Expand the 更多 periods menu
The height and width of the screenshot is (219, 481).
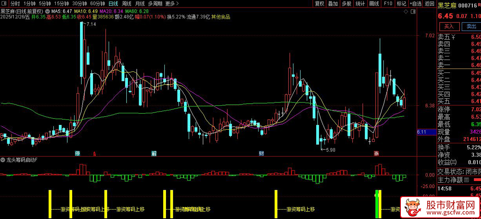(172, 4)
